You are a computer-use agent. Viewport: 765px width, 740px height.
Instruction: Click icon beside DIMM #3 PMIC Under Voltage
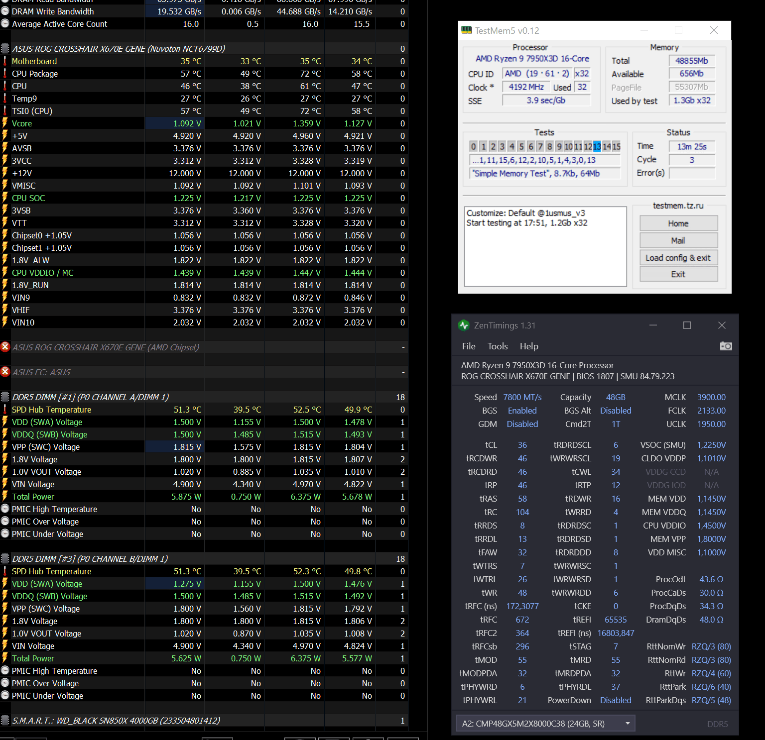click(5, 695)
